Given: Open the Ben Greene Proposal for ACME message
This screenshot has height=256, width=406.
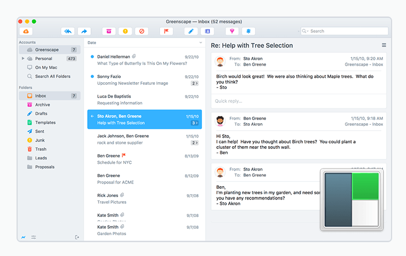Looking at the screenshot, I should [144, 179].
